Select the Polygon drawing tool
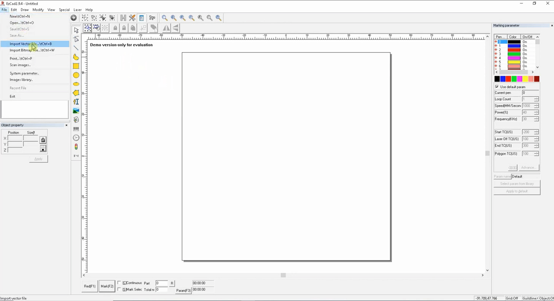The width and height of the screenshot is (554, 301). 76,92
